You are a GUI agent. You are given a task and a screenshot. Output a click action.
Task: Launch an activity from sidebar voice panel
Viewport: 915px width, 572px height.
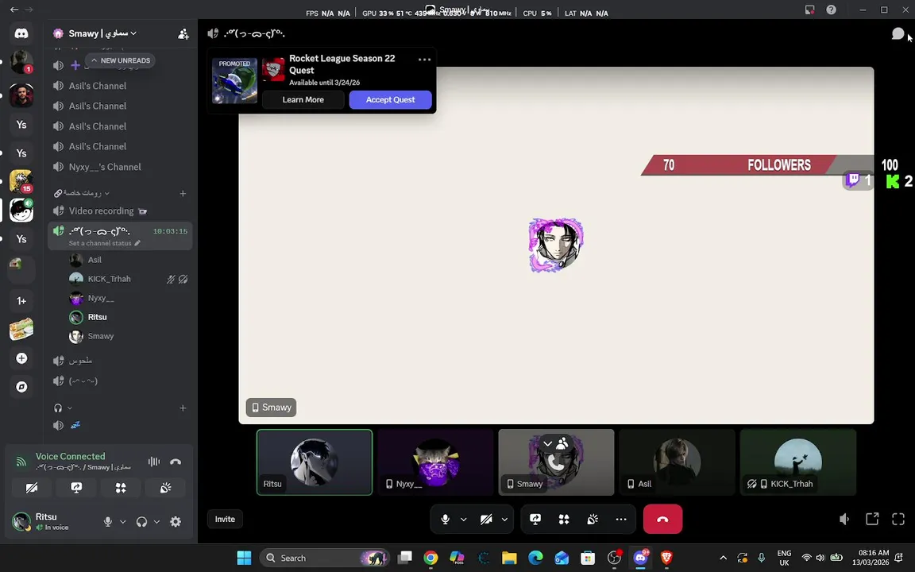[121, 488]
